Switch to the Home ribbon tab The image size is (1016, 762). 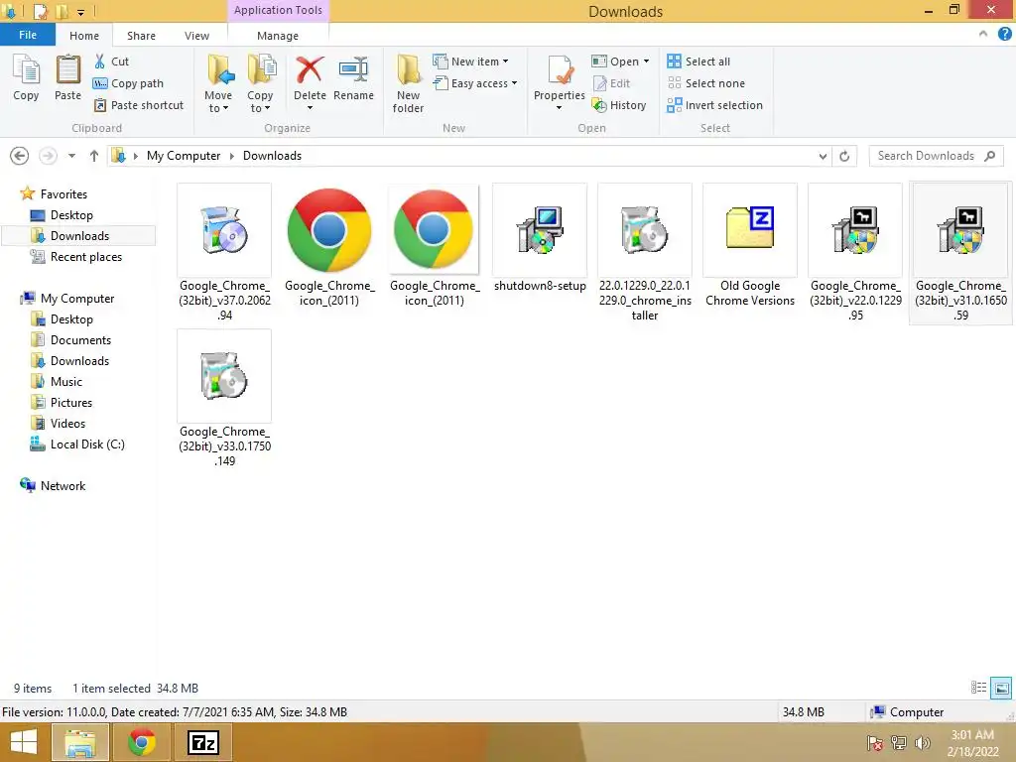pyautogui.click(x=84, y=36)
